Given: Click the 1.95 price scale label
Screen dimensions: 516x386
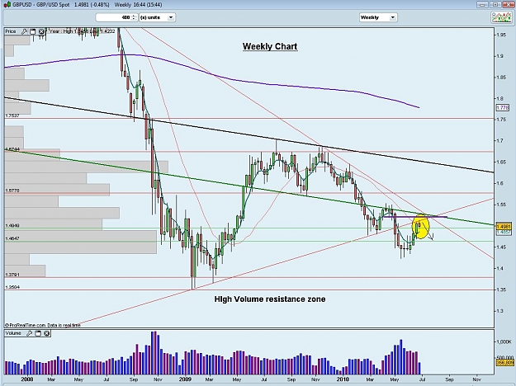Looking at the screenshot, I should (501, 35).
